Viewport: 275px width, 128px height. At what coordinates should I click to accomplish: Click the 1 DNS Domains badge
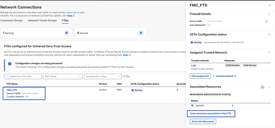(233, 65)
